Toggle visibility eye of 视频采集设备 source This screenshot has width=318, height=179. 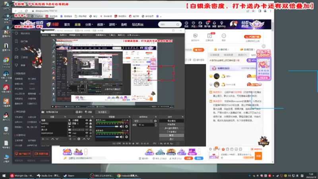pos(87,130)
